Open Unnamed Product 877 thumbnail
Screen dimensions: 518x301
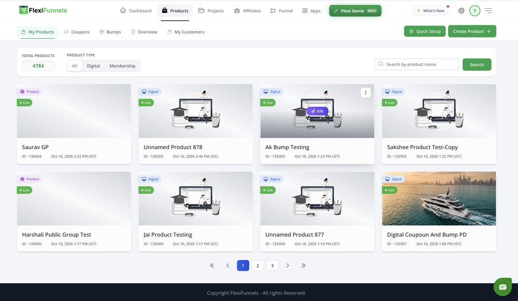tap(317, 198)
